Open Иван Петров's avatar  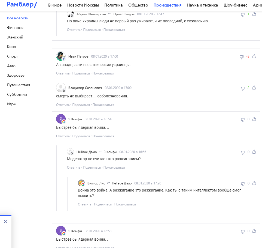tap(61, 56)
